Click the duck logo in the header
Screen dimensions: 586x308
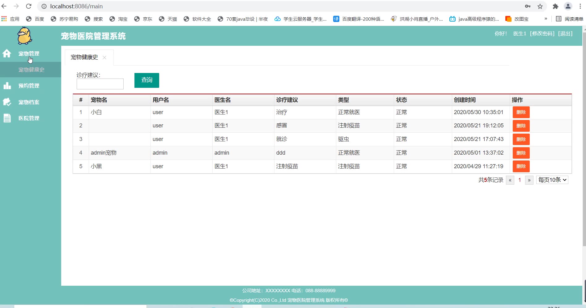click(x=24, y=36)
